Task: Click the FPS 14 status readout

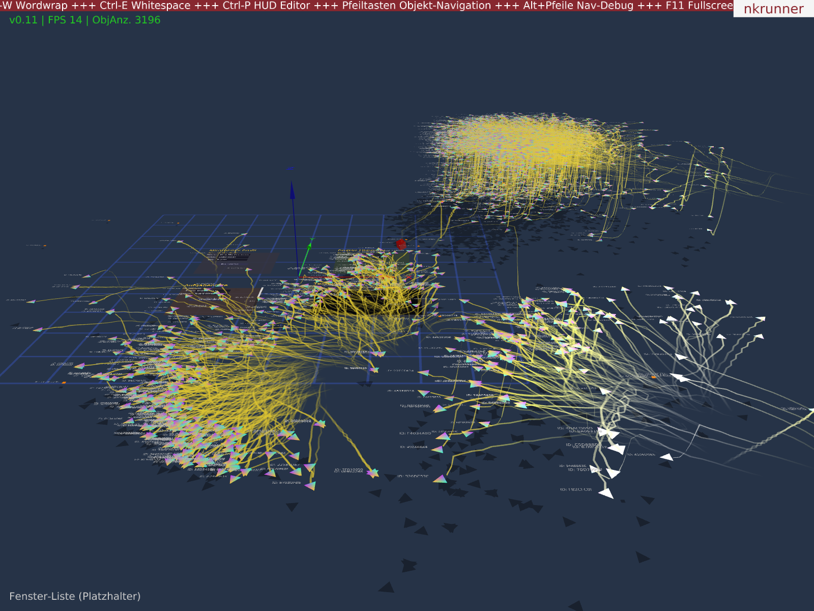Action: (65, 20)
